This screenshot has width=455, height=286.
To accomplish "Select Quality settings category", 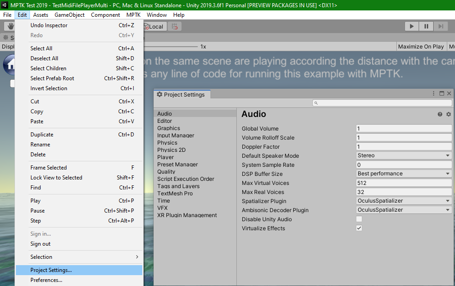I will tap(195, 172).
